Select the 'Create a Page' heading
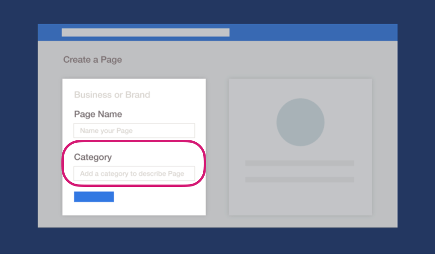 click(x=93, y=59)
